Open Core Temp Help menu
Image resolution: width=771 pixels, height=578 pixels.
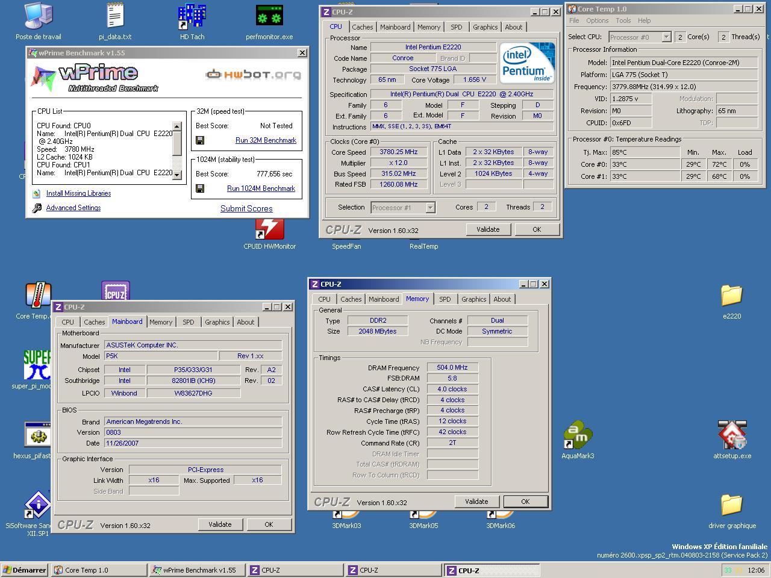[645, 20]
